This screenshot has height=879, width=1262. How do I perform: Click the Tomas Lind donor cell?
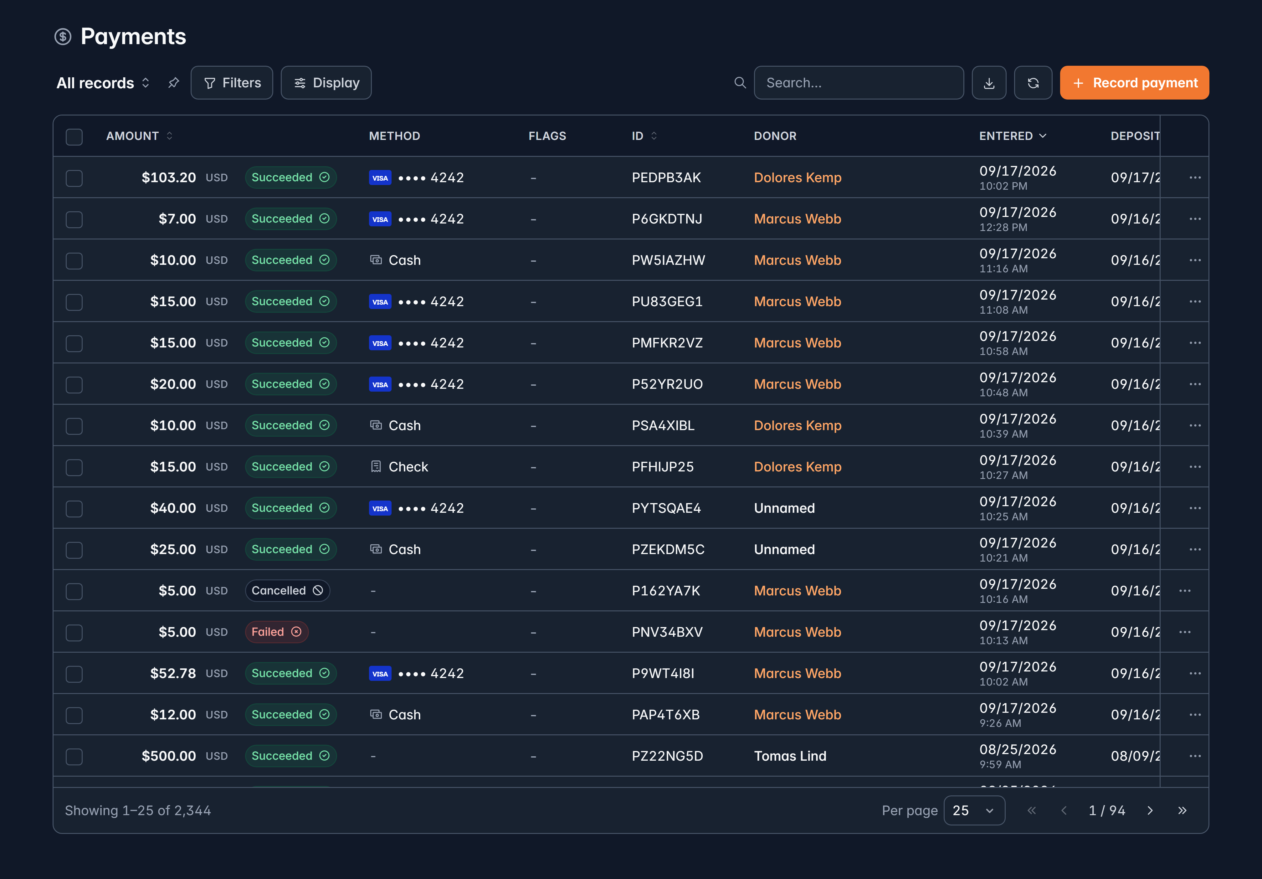790,756
